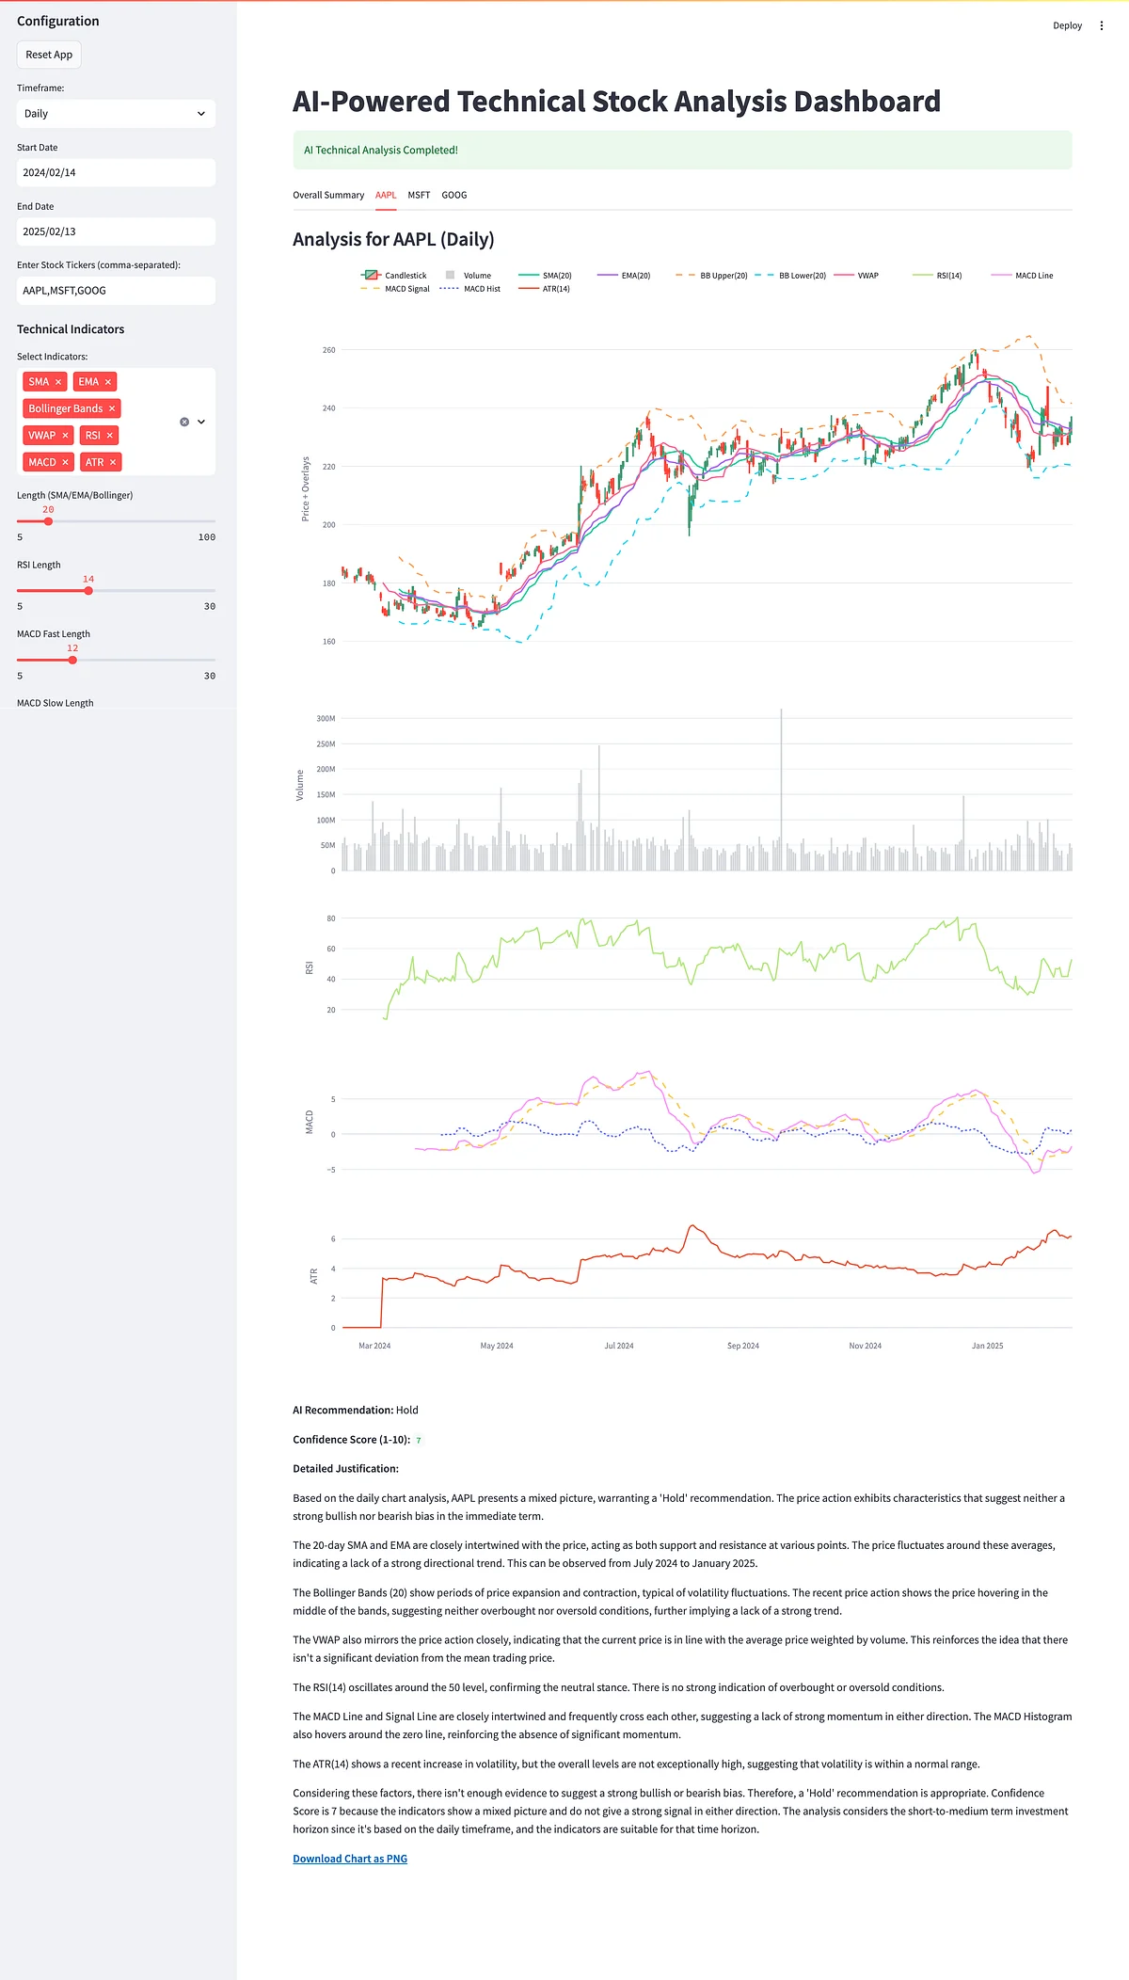The height and width of the screenshot is (1980, 1129).
Task: Remove the Bollinger Bands tag
Action: [x=112, y=408]
